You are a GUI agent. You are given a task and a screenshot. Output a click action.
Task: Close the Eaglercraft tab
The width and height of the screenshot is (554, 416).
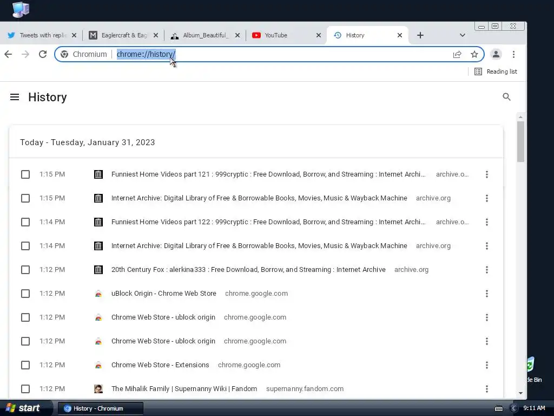(x=156, y=35)
